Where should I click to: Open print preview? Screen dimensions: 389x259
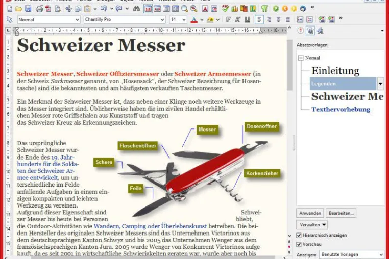click(x=58, y=9)
